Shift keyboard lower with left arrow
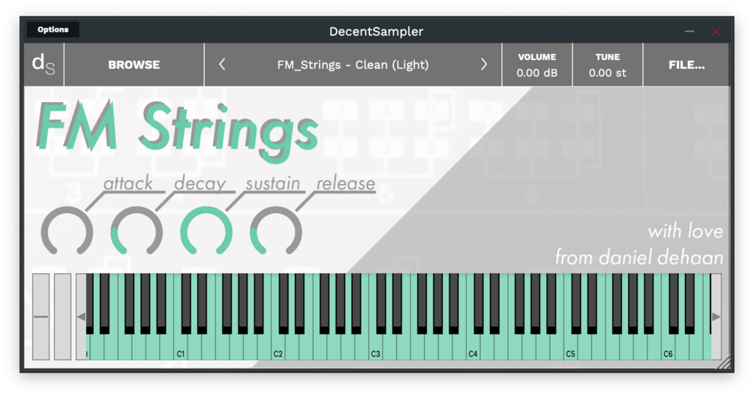 (81, 316)
